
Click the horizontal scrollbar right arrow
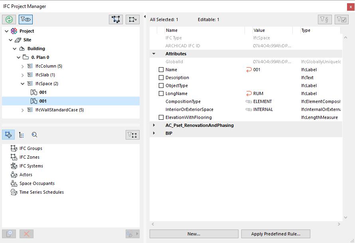339,224
